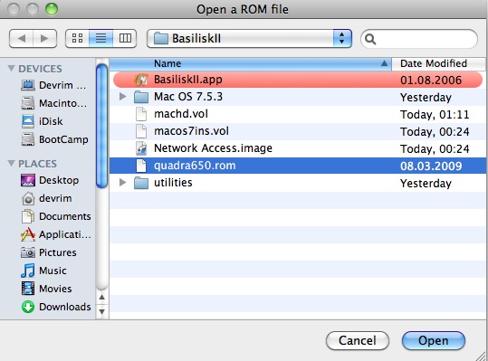The width and height of the screenshot is (488, 361).
Task: Select the BasiliskII.app file
Action: 298,80
